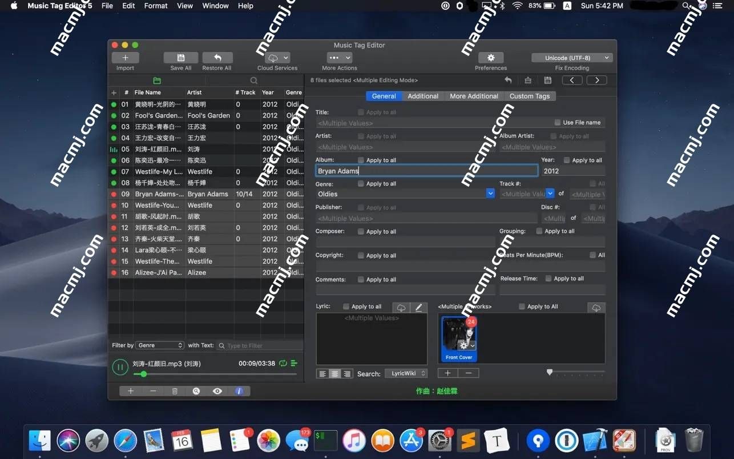
Task: Click the Save All disk icon
Action: click(x=181, y=58)
